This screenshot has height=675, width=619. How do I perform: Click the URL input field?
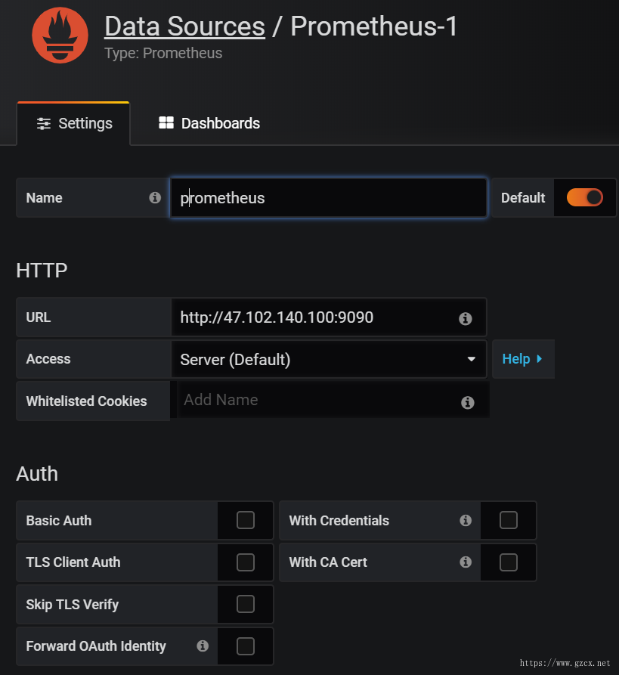pyautogui.click(x=329, y=317)
